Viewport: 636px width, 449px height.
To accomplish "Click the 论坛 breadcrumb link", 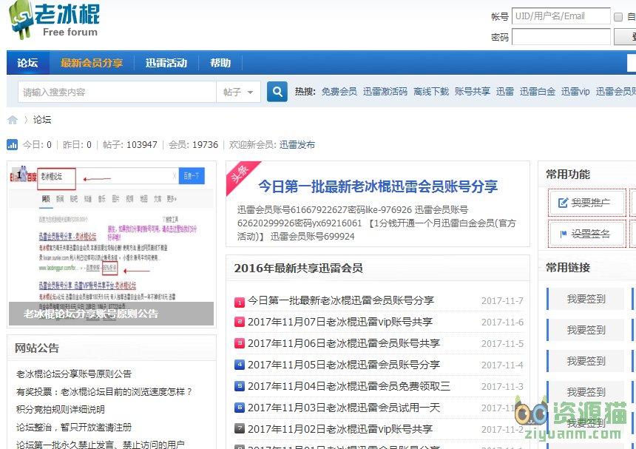I will [42, 119].
